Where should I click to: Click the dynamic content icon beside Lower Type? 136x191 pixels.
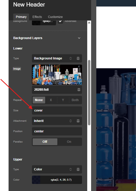pos(78,58)
